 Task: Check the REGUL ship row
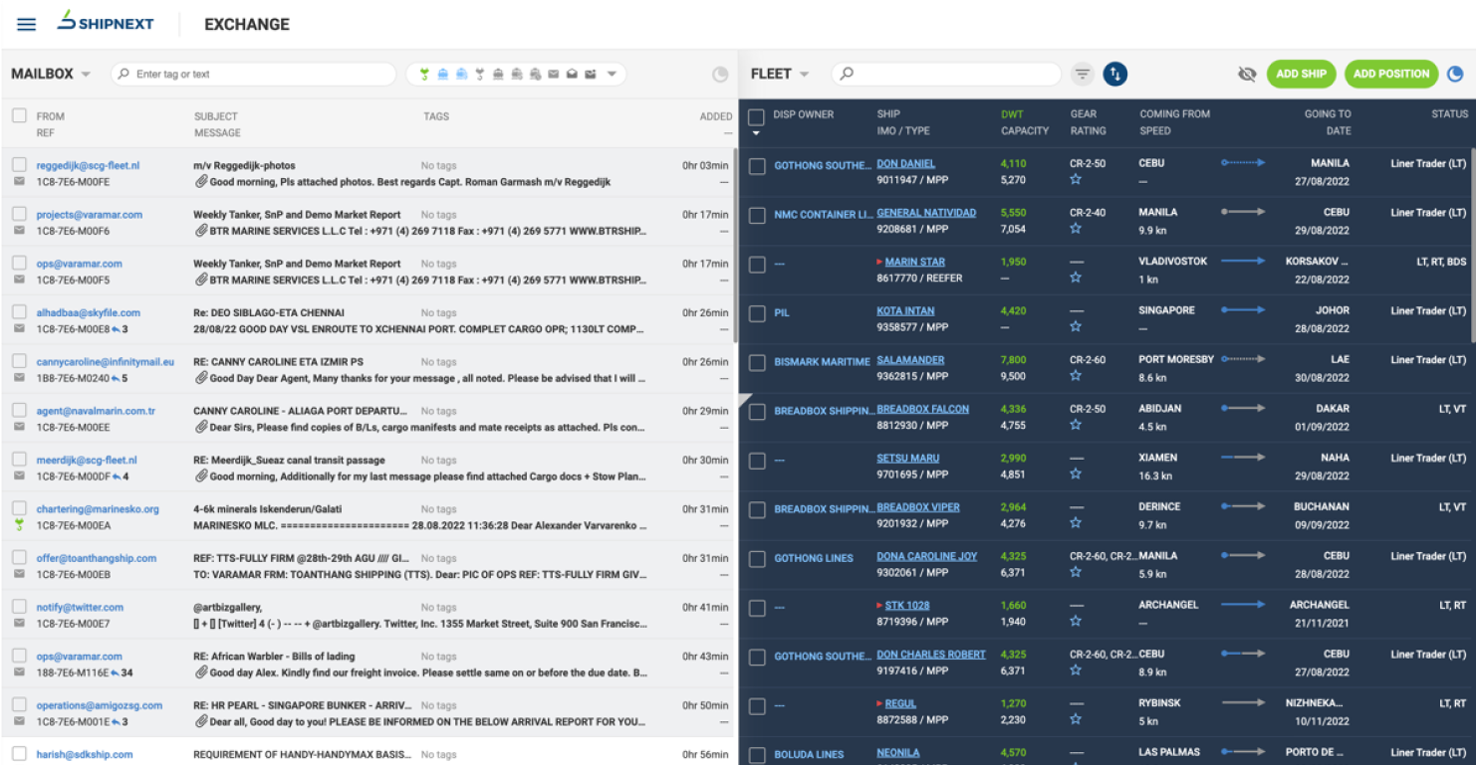pyautogui.click(x=757, y=706)
